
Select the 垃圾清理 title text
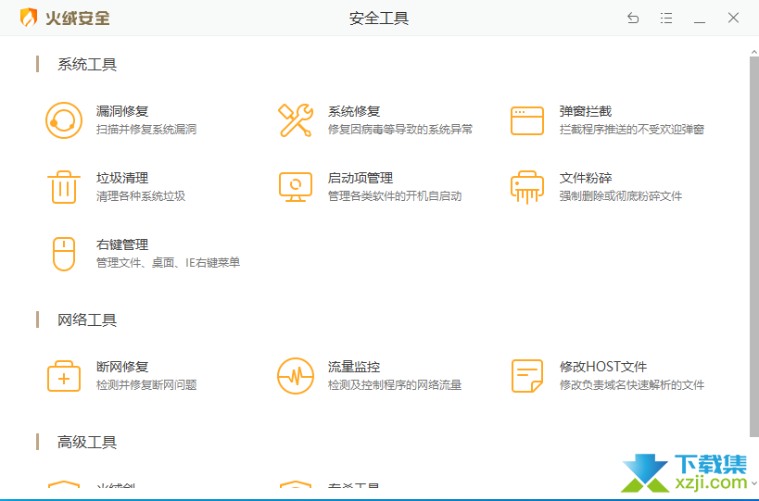122,178
